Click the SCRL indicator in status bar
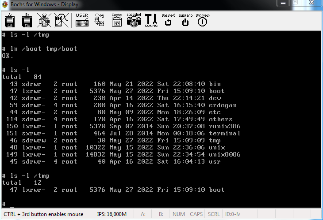323x220 pixels. [x=214, y=214]
